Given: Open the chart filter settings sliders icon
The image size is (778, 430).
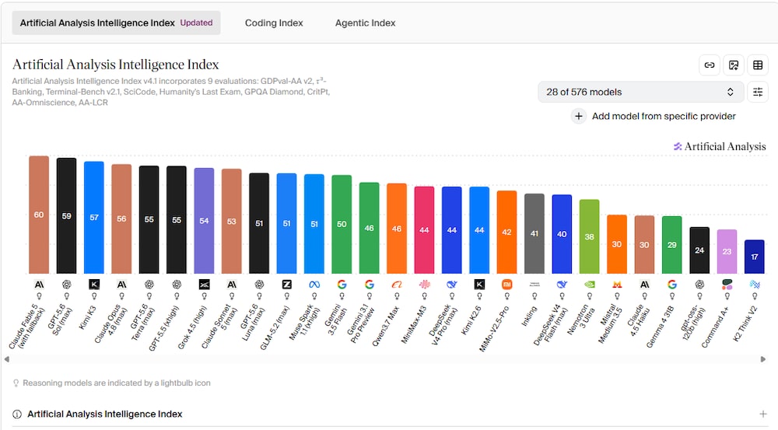Looking at the screenshot, I should tap(758, 92).
